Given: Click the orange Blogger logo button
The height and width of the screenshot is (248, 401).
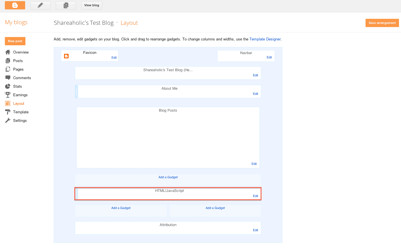Looking at the screenshot, I should [15, 5].
